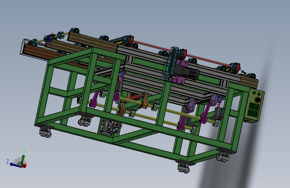290x188 pixels.
Task: Select the gray valve block under the frame
Action: click(109, 127)
